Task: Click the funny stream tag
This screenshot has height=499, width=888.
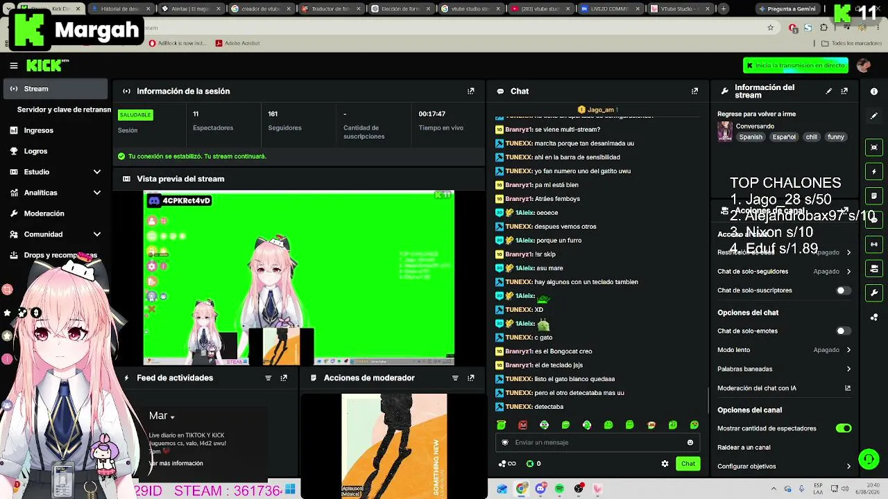Action: [835, 137]
